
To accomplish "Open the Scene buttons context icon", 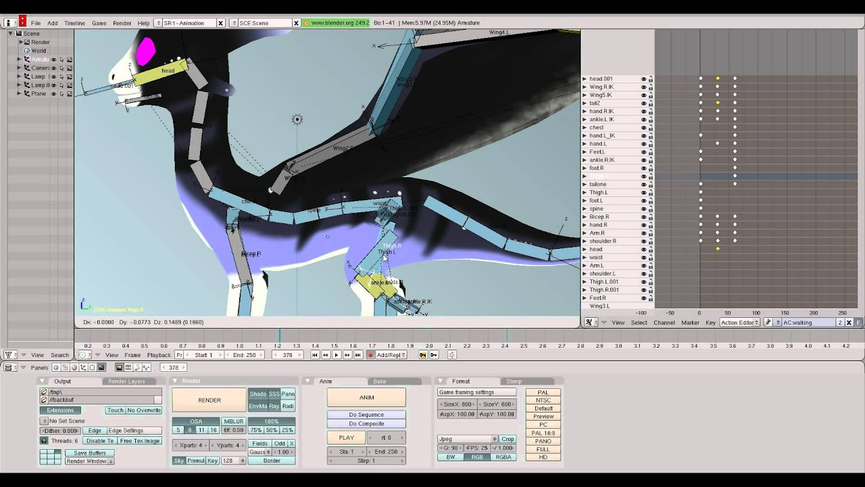I will click(x=101, y=367).
